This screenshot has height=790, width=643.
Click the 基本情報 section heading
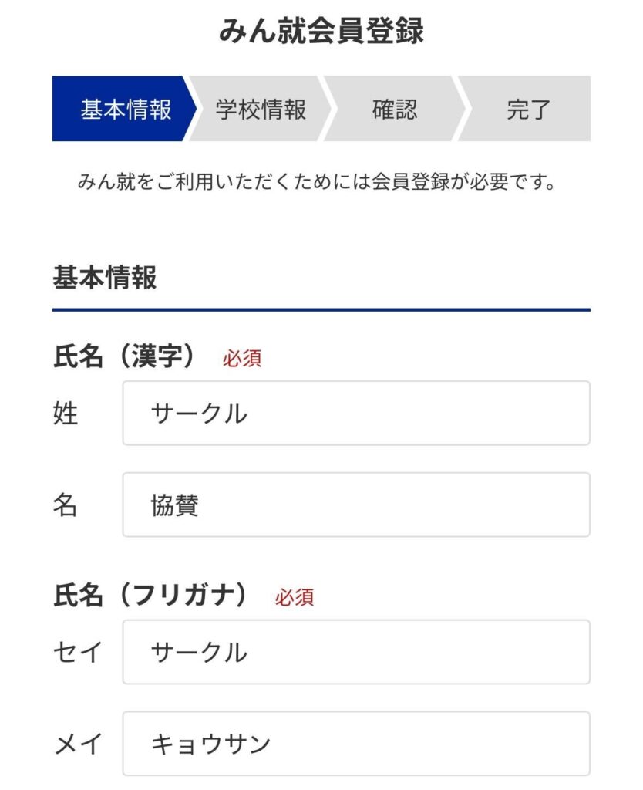click(105, 277)
